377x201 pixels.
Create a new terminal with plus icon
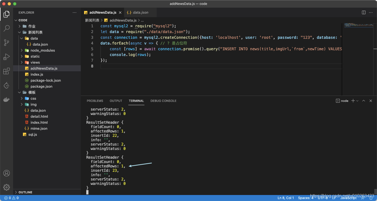coord(353,101)
